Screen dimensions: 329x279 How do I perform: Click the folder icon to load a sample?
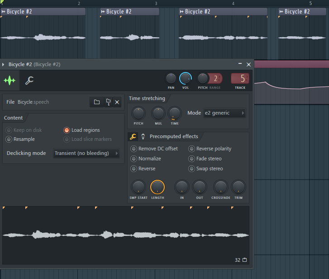point(97,102)
